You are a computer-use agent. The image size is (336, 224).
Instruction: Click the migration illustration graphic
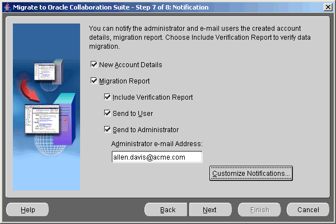pos(46,107)
